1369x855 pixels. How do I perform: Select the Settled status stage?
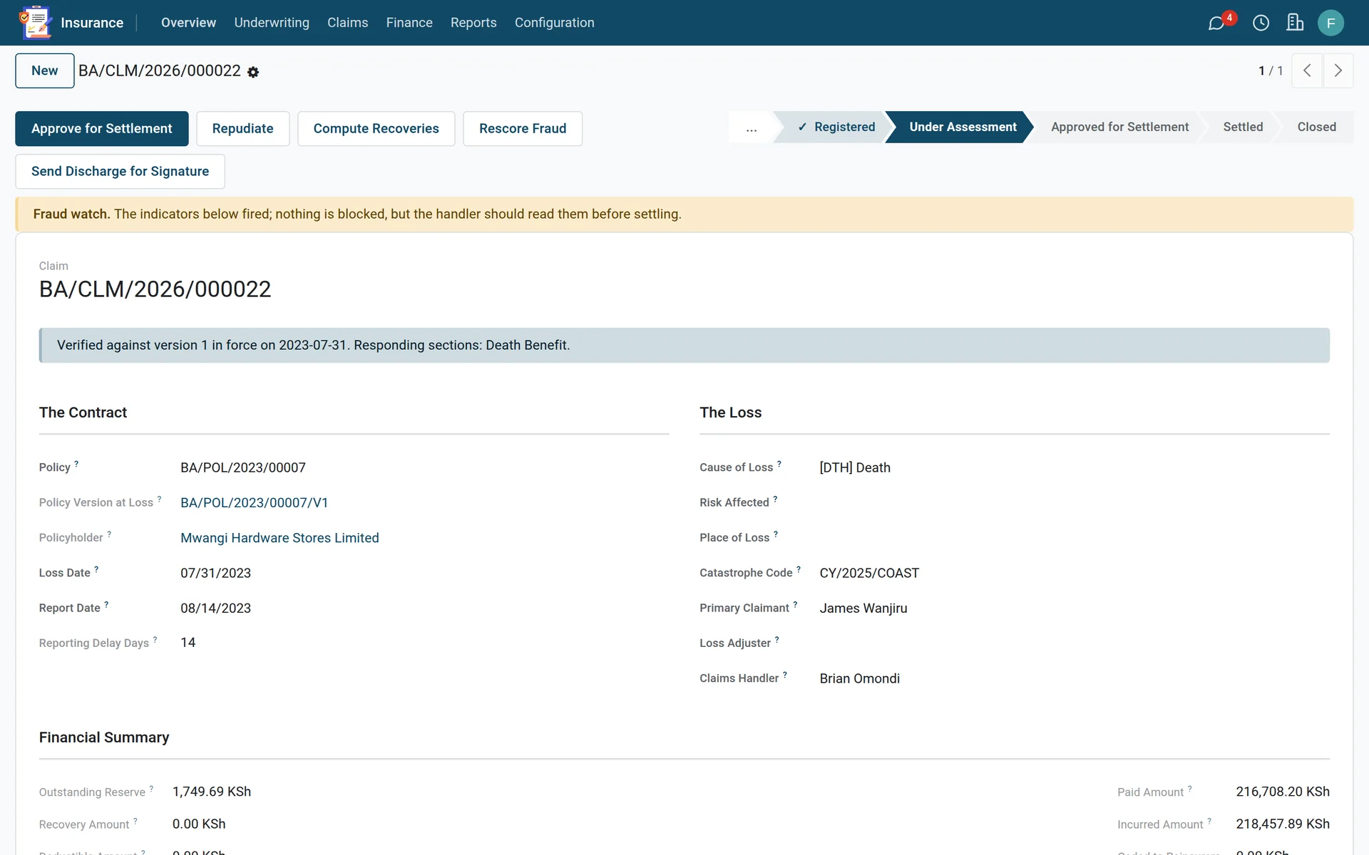point(1243,127)
